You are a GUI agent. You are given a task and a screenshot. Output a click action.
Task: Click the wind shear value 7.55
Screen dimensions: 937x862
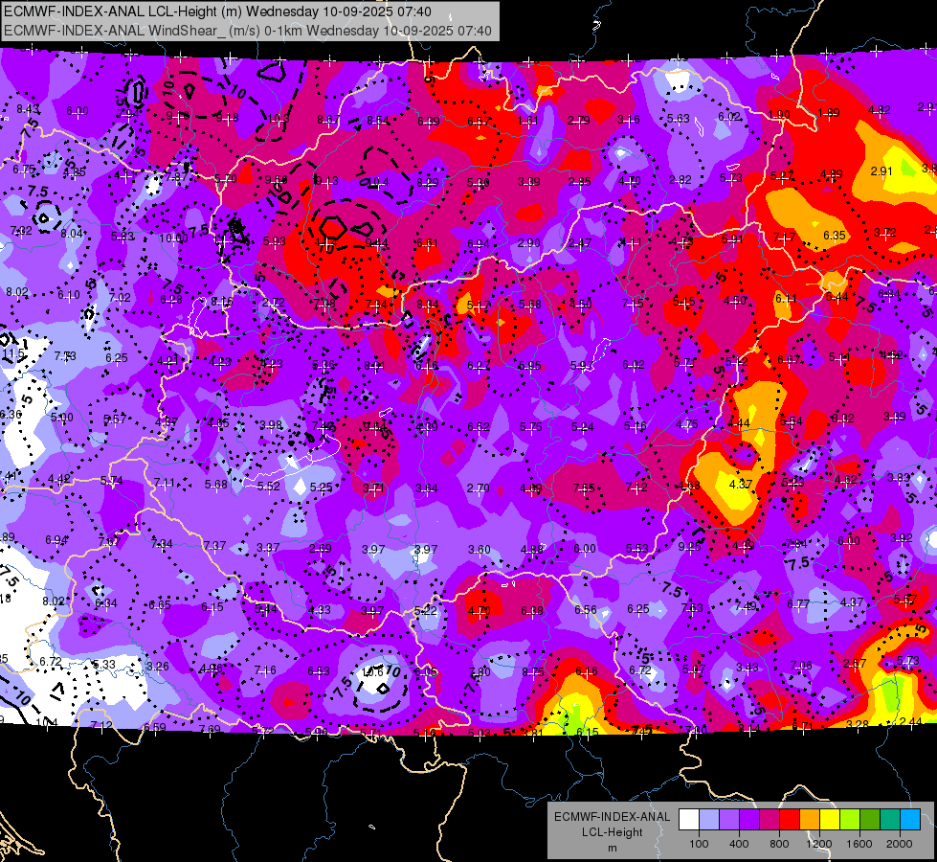point(584,488)
